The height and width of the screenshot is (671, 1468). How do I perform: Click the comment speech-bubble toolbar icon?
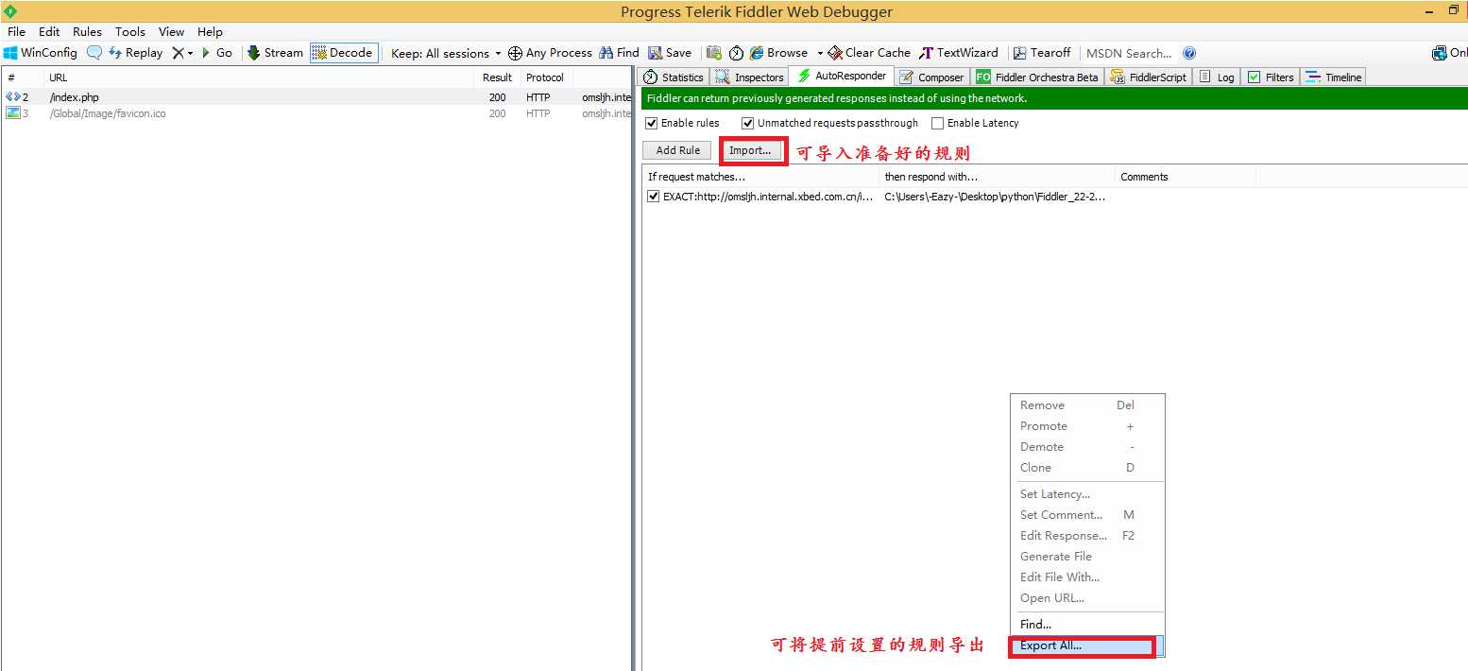tap(94, 53)
